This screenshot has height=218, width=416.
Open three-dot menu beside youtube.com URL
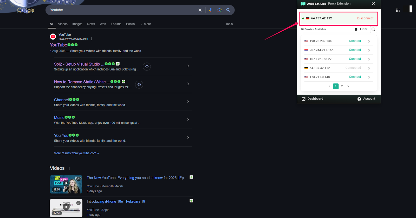tap(92, 39)
